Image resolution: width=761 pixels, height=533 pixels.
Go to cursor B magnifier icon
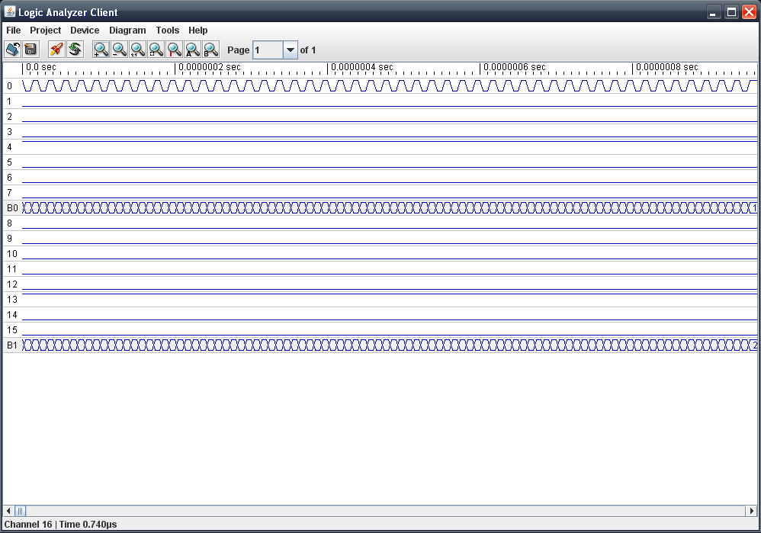click(x=211, y=50)
